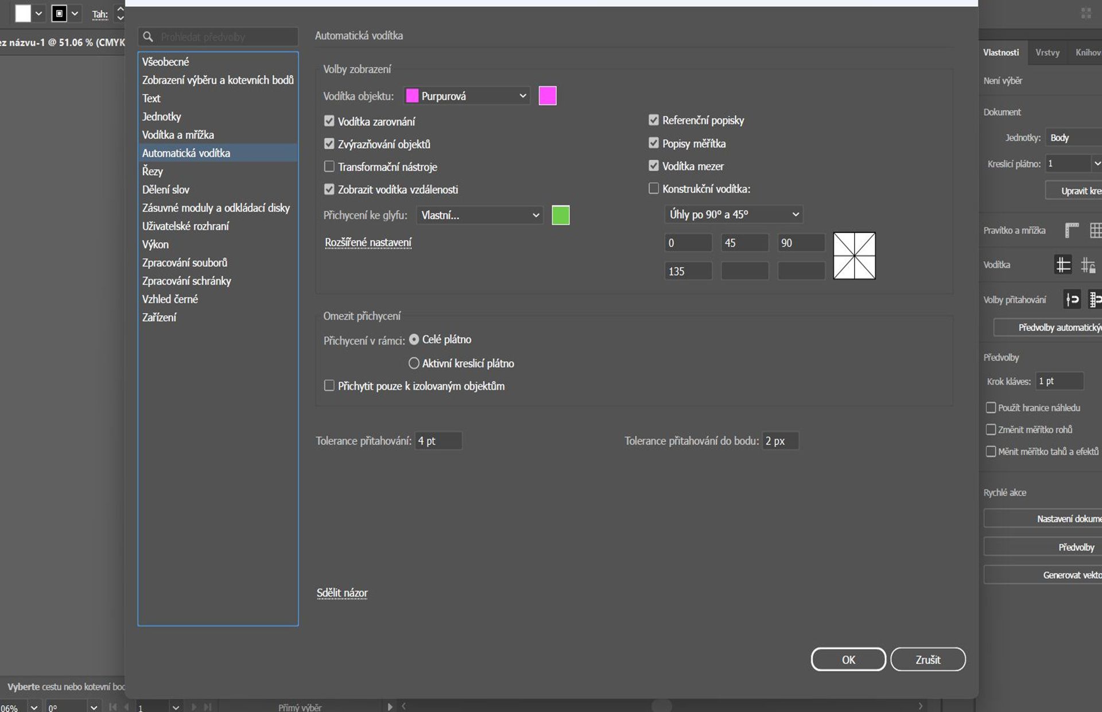Viewport: 1102px width, 712px height.
Task: Click the grid icon in Pravítko a mřížka
Action: click(x=1095, y=230)
